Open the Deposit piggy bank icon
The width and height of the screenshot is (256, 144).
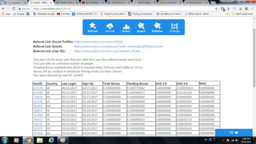tap(141, 27)
